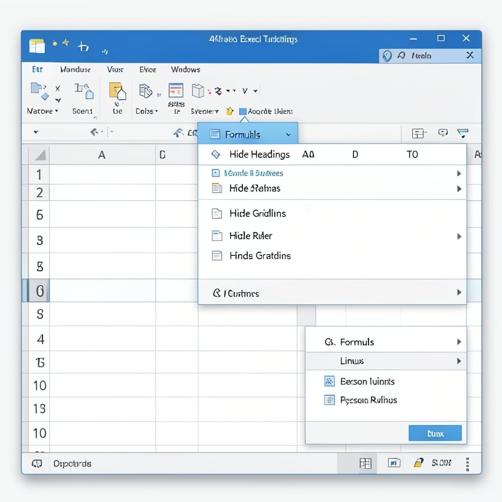The height and width of the screenshot is (502, 502).
Task: Click the yellow De paste-style icon
Action: 118,91
